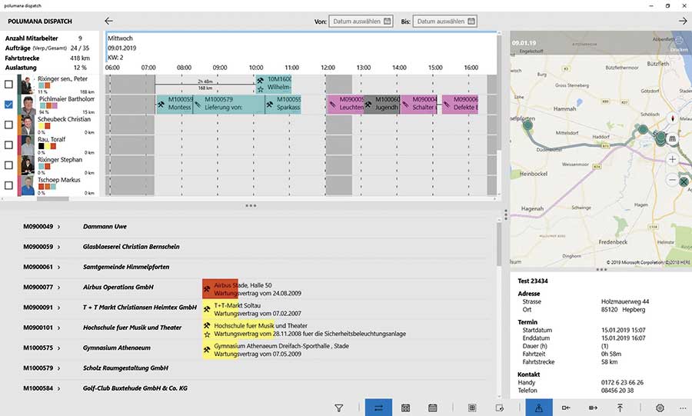Viewport: 692px width, 416px height.
Task: Check the box for Scheubeck Christian
Action: point(8,125)
